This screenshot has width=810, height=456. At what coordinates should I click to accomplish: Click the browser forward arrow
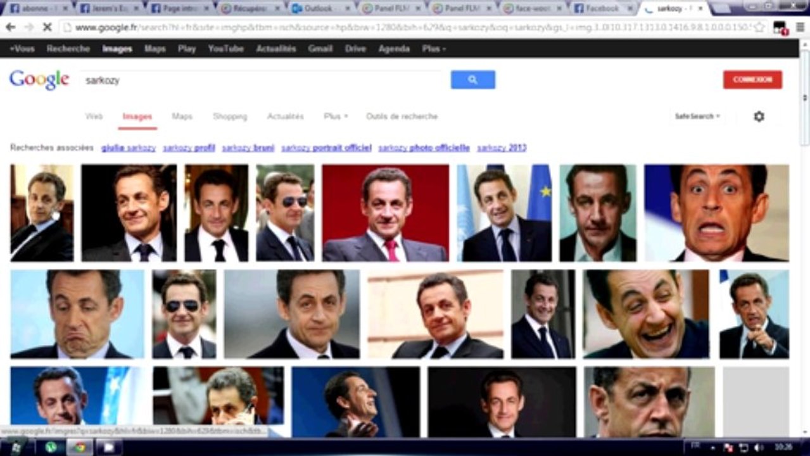coord(28,27)
